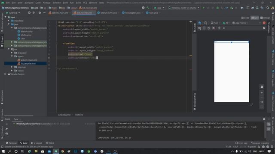Collapse the java folder in project tree

coord(9,24)
